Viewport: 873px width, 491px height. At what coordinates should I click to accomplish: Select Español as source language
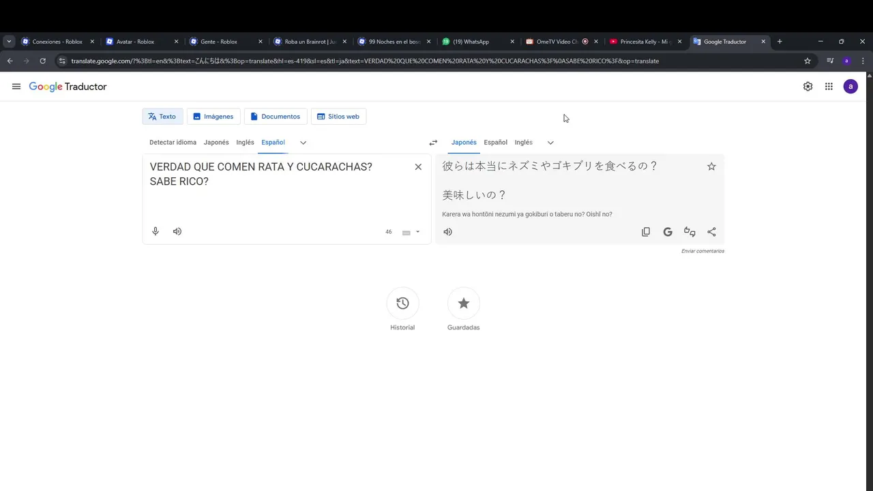tap(273, 143)
